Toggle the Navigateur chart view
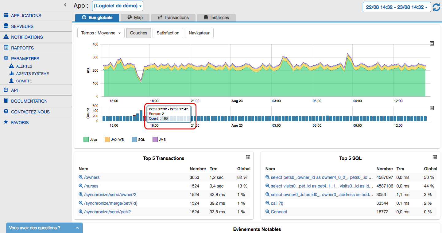 [199, 33]
